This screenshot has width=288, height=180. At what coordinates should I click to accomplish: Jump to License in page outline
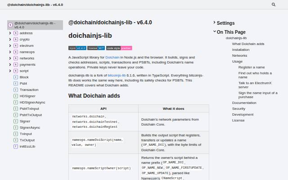coord(238,121)
